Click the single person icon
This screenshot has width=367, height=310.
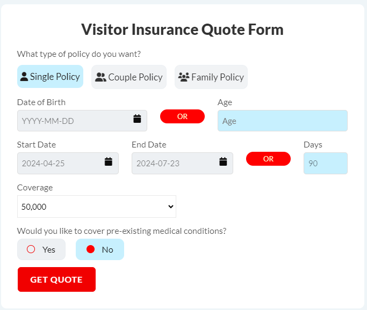[24, 76]
